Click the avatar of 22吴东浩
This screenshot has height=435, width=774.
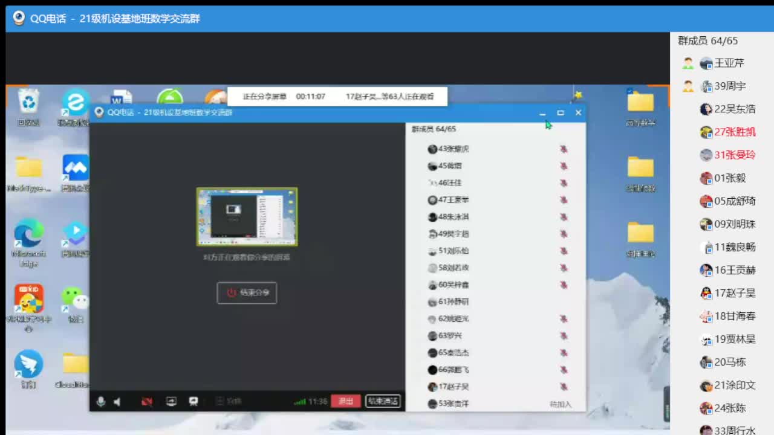pos(706,109)
